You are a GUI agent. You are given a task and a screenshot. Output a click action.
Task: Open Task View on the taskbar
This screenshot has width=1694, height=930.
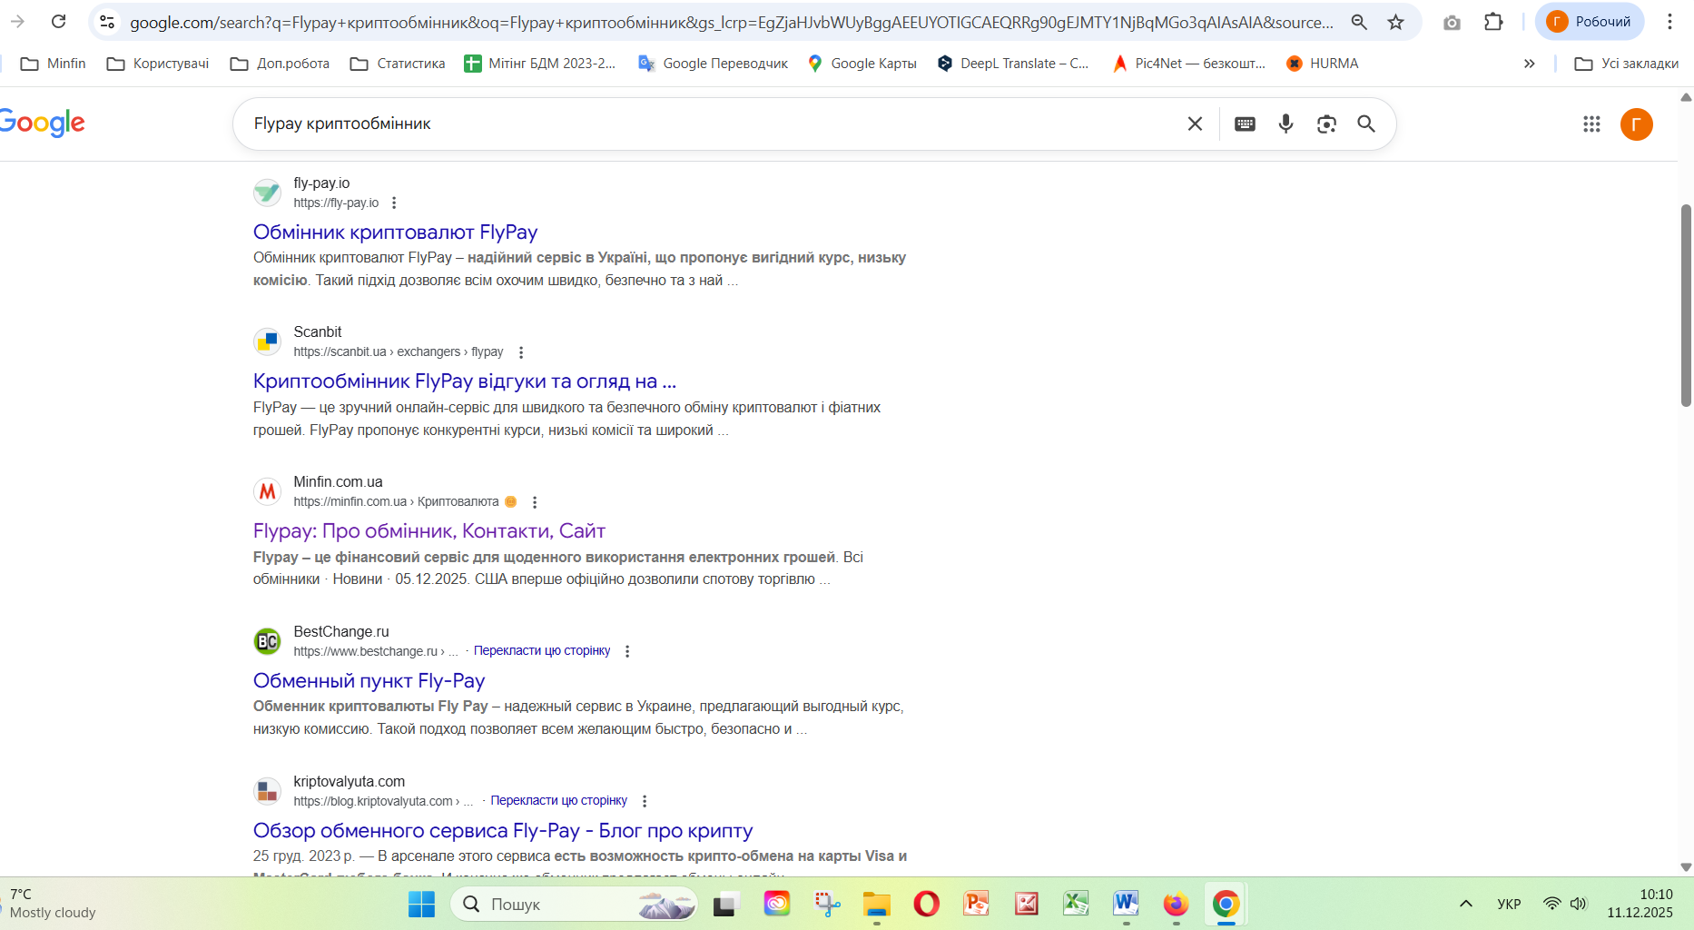coord(724,904)
